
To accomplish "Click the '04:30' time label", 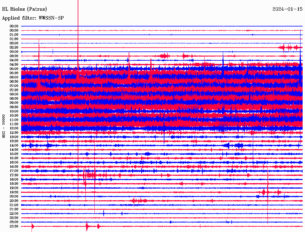I will 14,65.
